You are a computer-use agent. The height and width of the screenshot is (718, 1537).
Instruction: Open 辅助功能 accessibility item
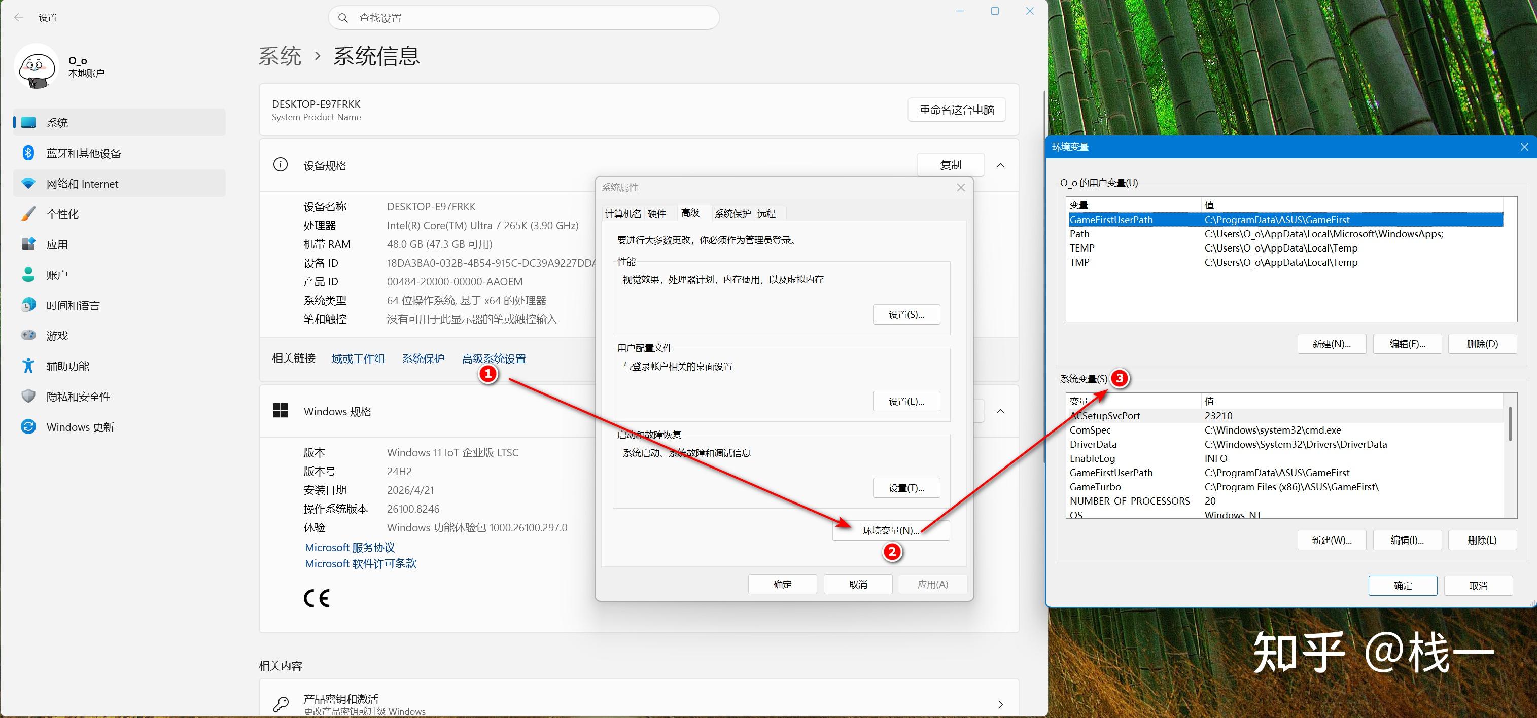[x=119, y=366]
